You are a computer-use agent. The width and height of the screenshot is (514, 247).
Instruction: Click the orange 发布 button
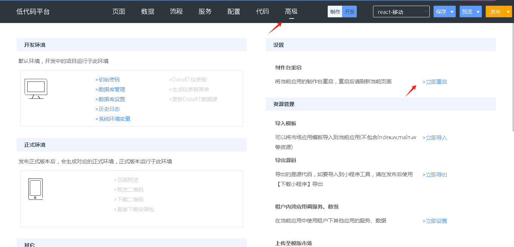(x=495, y=12)
